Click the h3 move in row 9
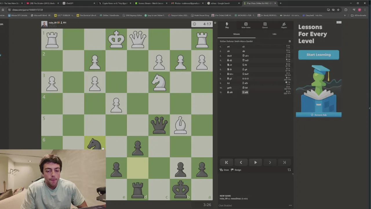 (x=228, y=83)
